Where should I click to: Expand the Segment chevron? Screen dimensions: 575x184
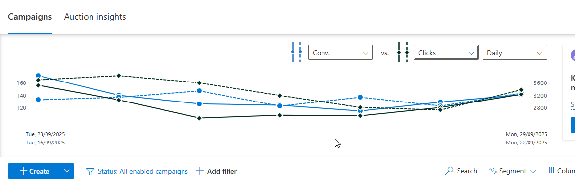coord(533,171)
